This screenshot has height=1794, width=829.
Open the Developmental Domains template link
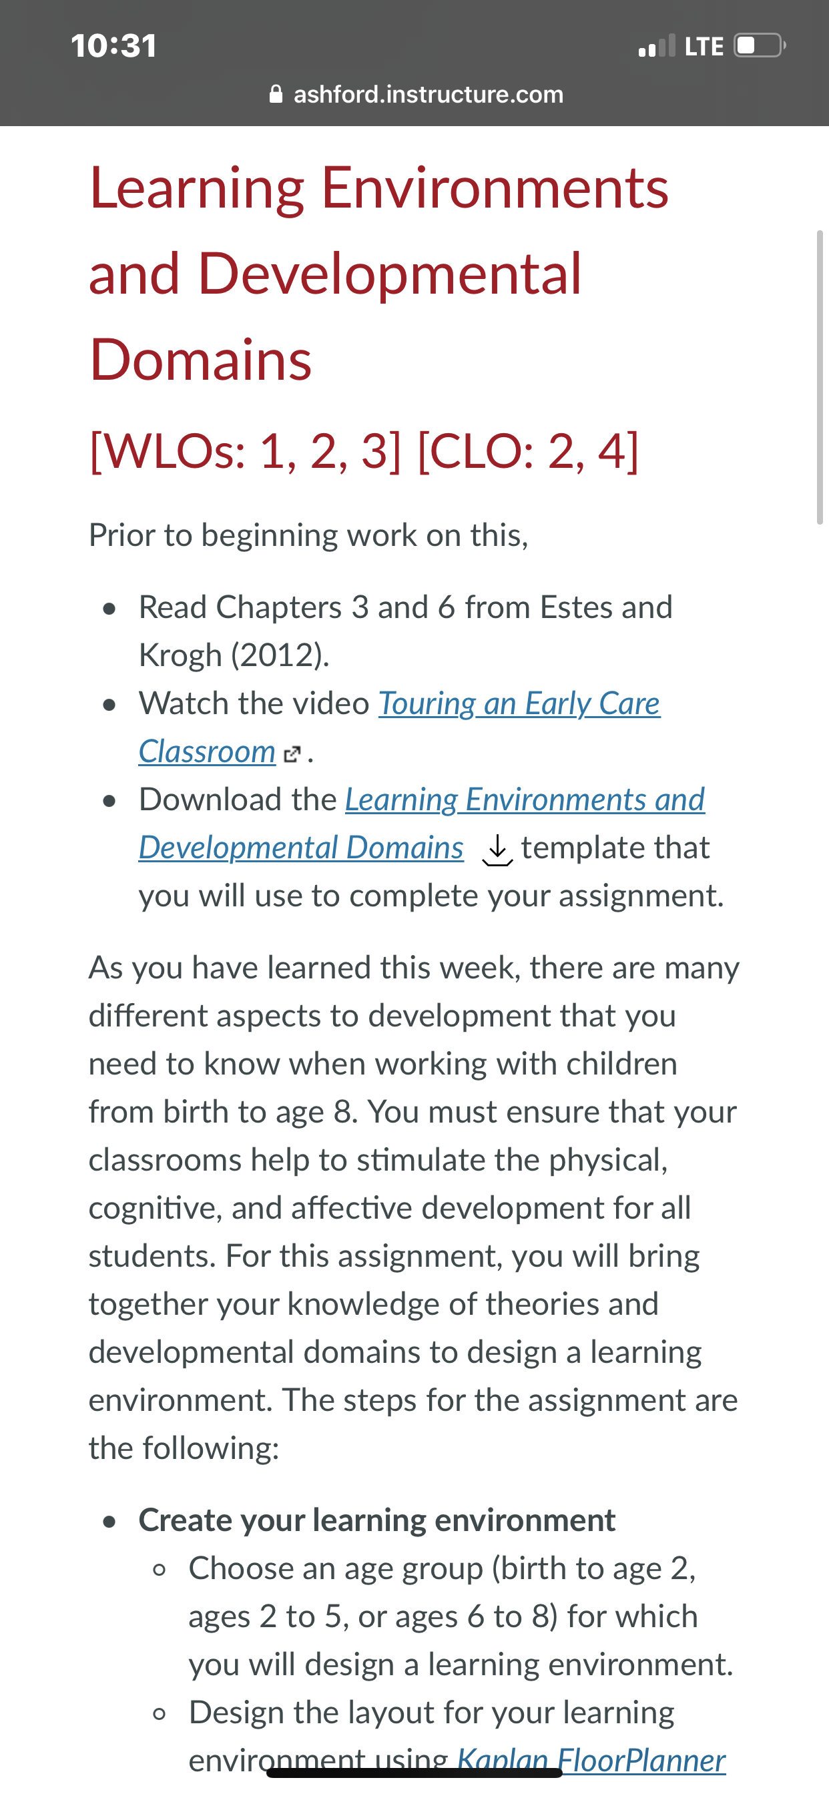(301, 848)
